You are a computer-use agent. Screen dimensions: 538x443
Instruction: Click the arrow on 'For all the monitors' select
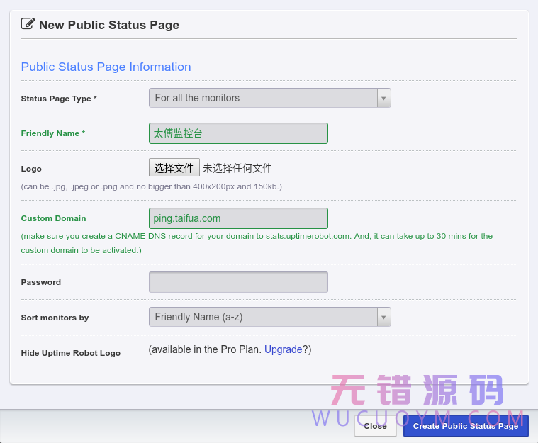(x=383, y=99)
